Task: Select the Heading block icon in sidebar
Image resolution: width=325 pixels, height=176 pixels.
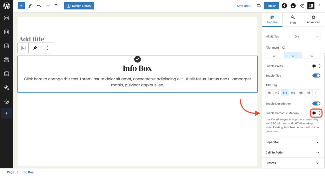Action: click(x=7, y=32)
